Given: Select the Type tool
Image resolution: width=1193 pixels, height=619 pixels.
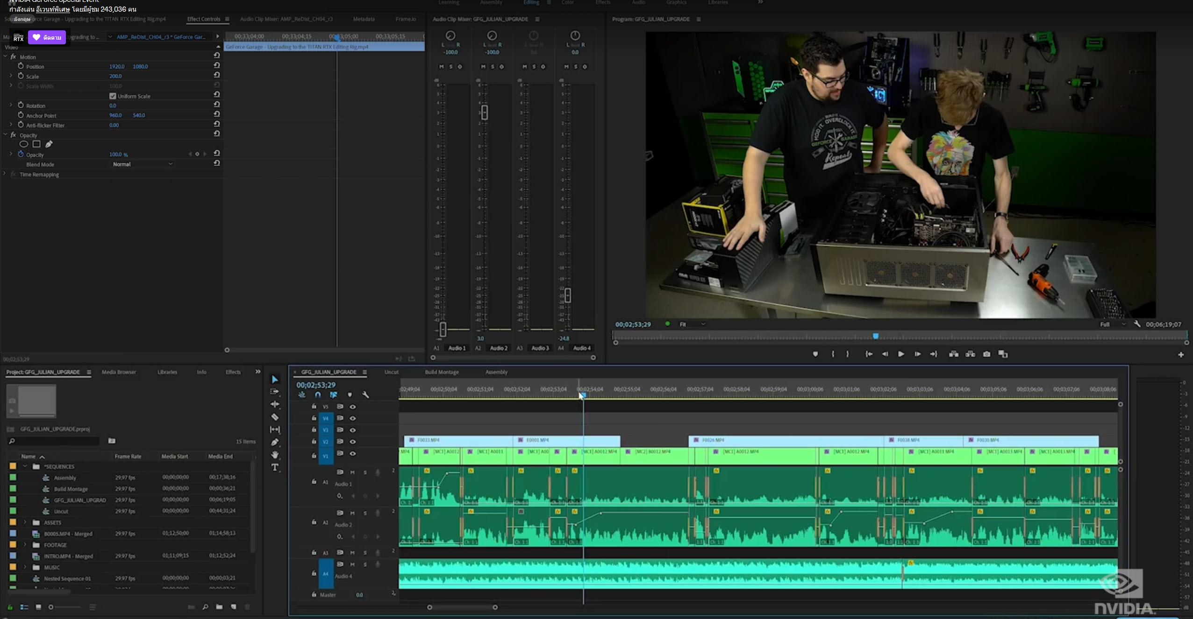Looking at the screenshot, I should (x=275, y=467).
